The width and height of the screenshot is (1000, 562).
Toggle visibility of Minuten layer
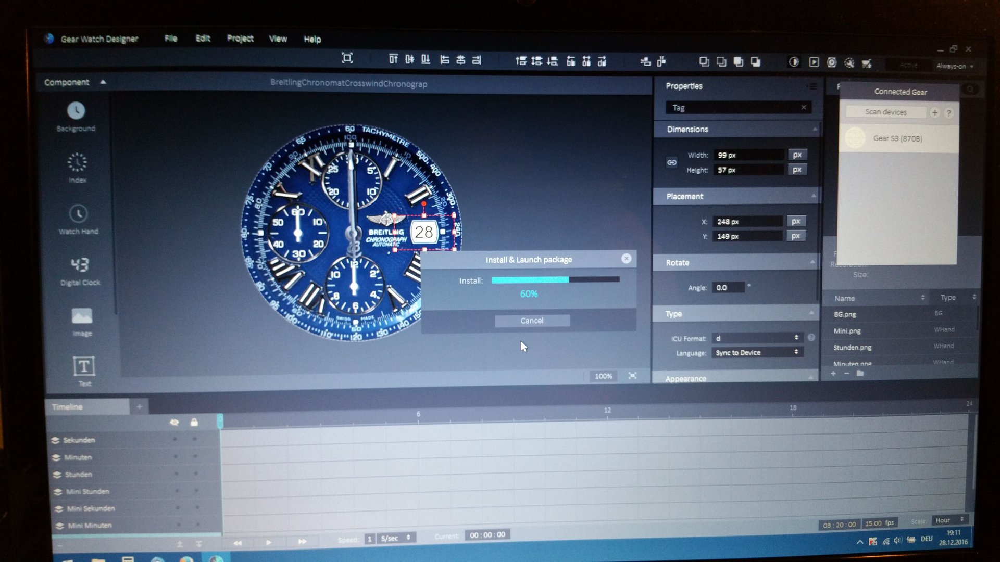176,457
